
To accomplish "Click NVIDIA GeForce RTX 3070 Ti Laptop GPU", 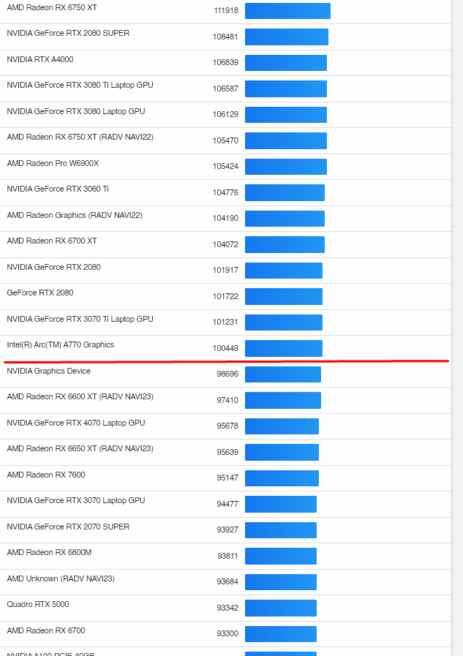I will (80, 319).
